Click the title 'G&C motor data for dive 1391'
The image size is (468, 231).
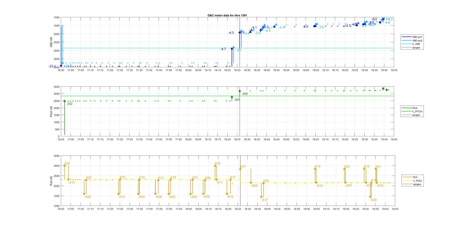coord(227,15)
